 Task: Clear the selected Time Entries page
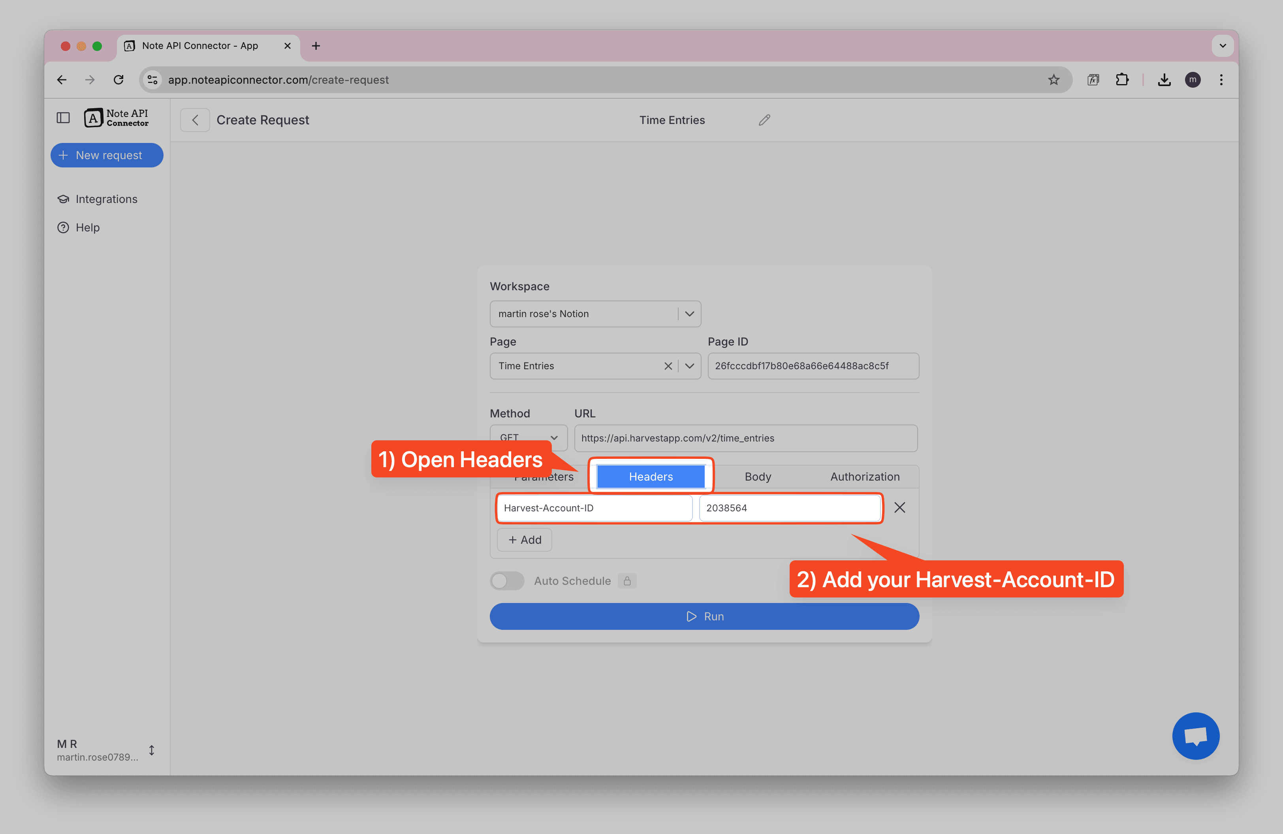(668, 366)
